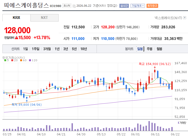This screenshot has height=137, width=188.
Task: Click the 167,460 price axis label
Action: point(180,63)
